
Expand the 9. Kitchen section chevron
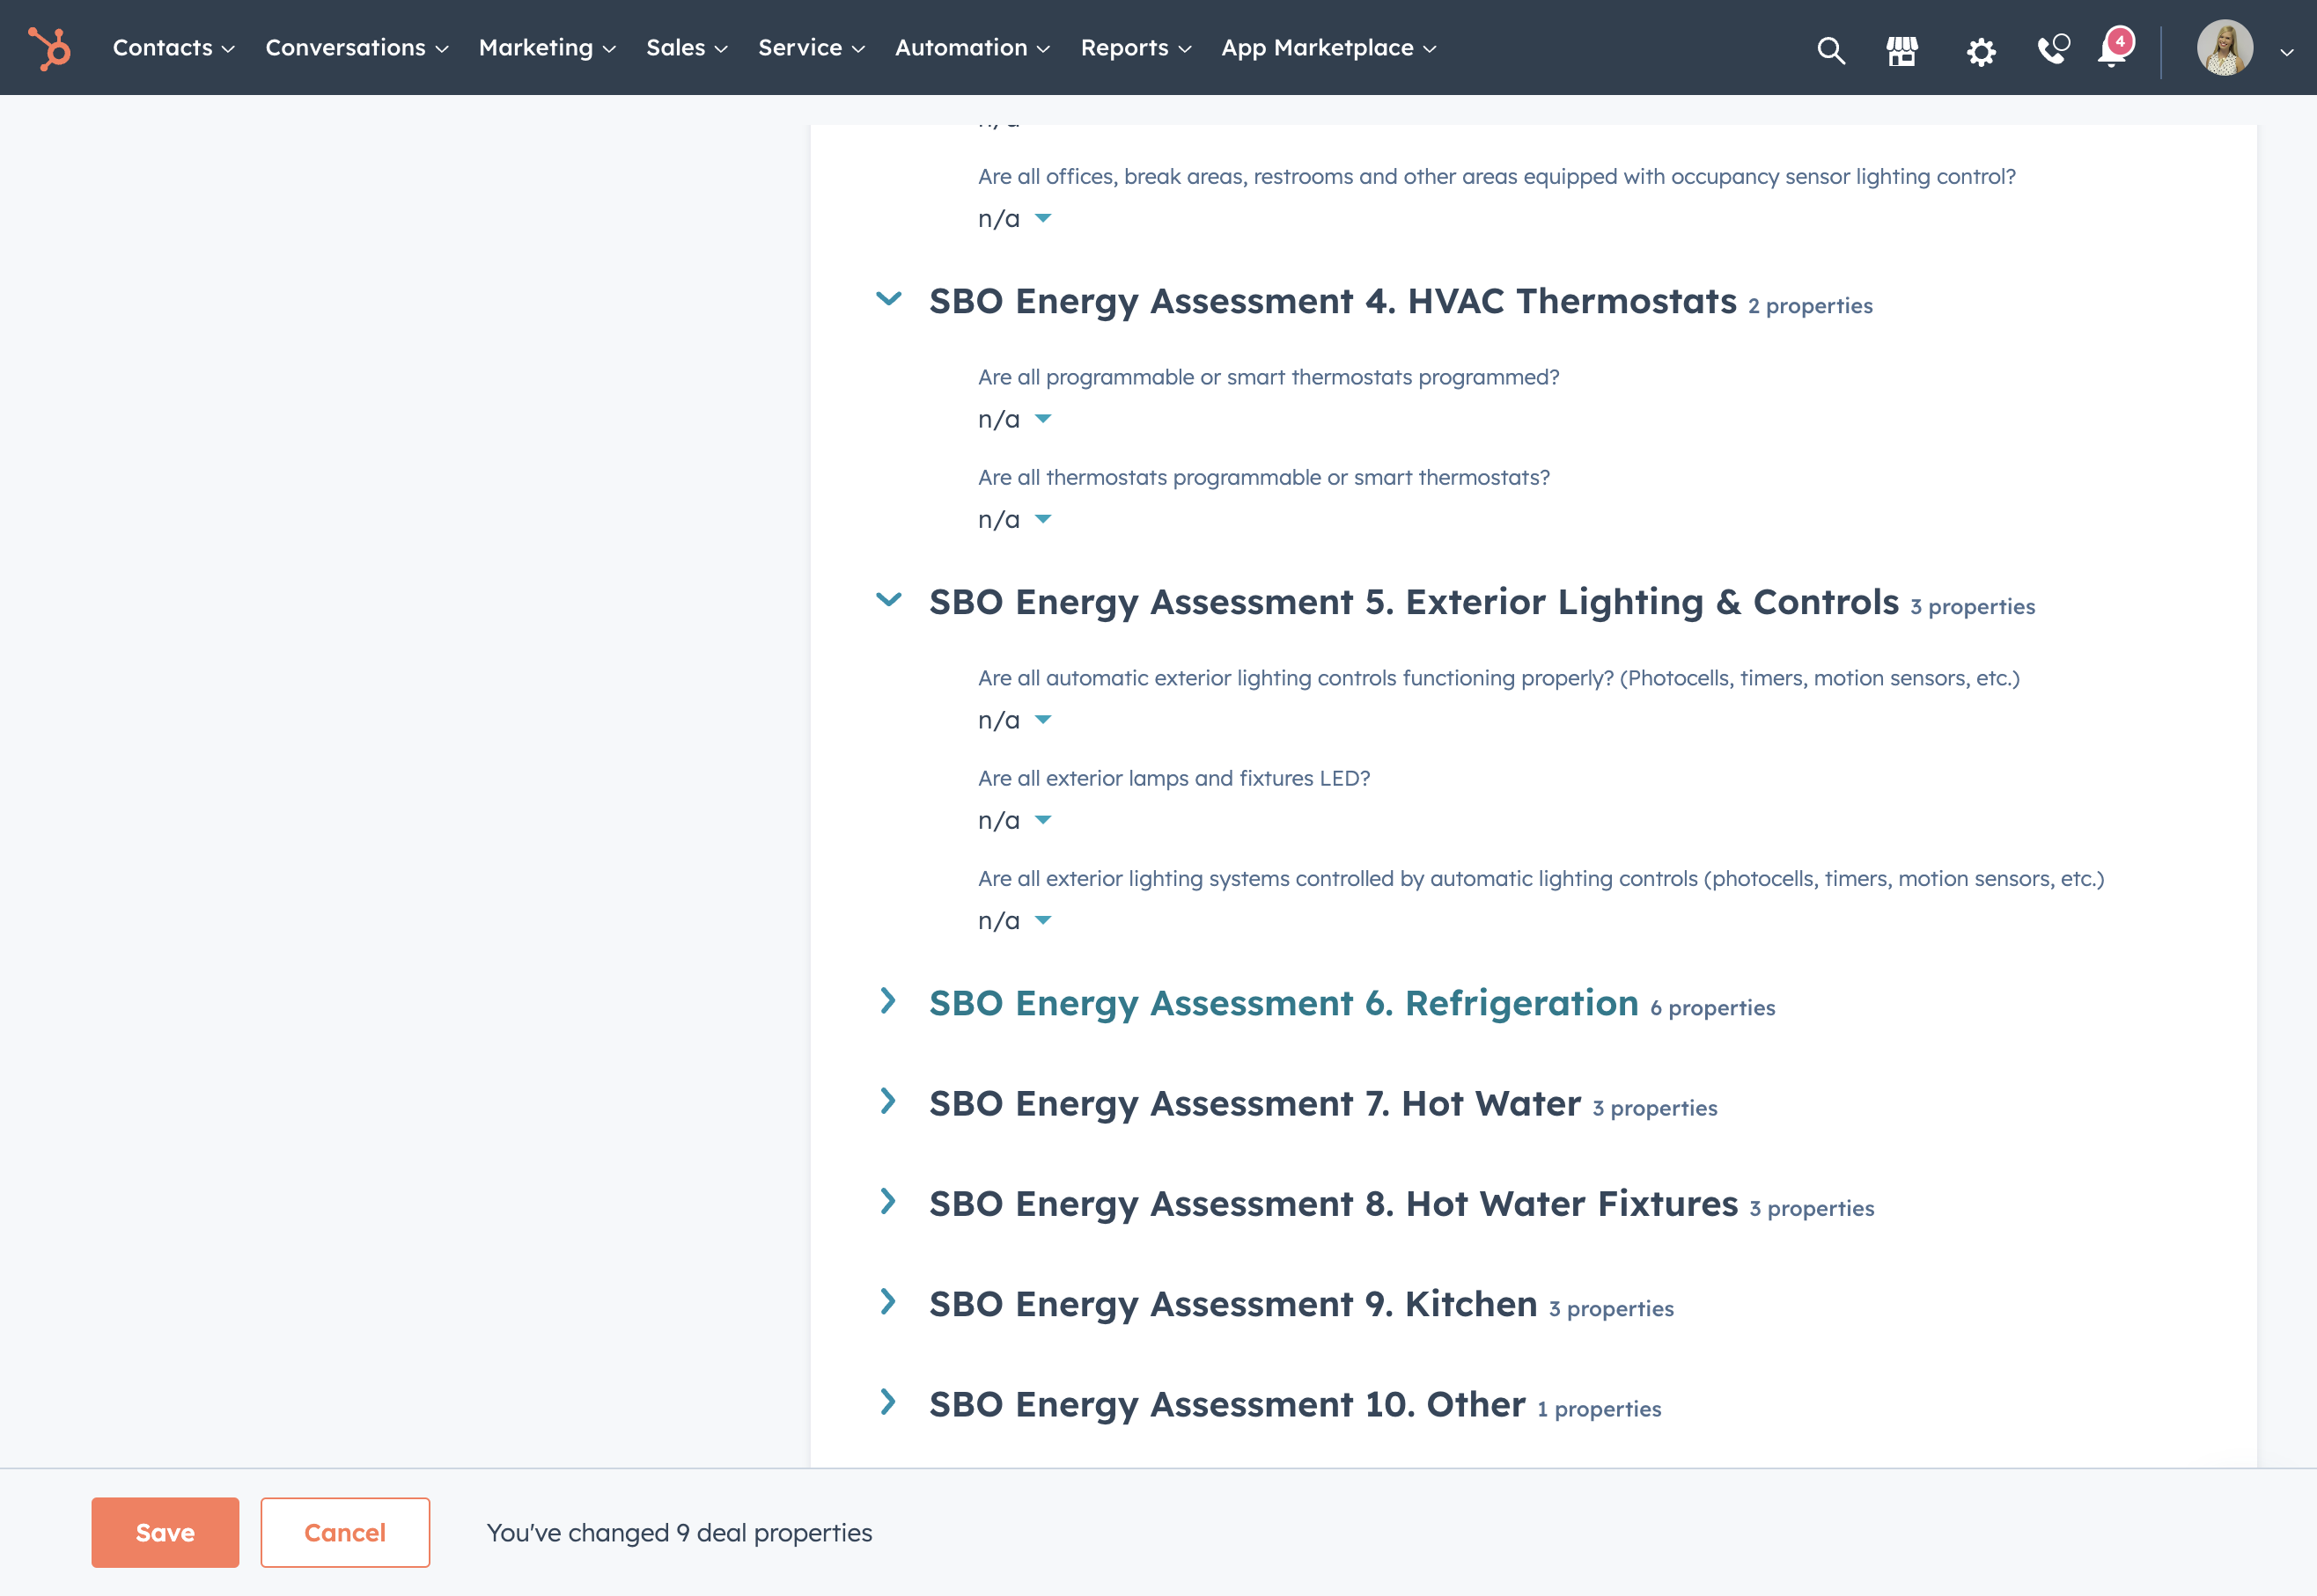coord(888,1301)
